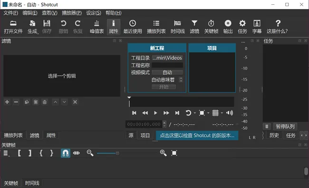Move filter down with the down chevron

click(64, 102)
